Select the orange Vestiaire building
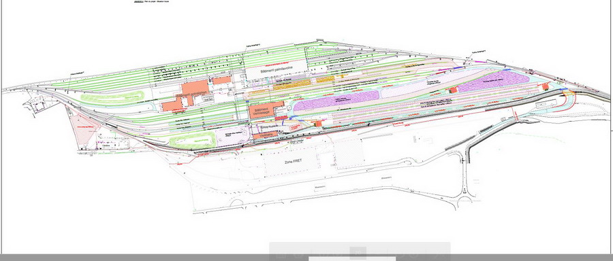Image resolution: width=613 pixels, height=261 pixels. 266,135
